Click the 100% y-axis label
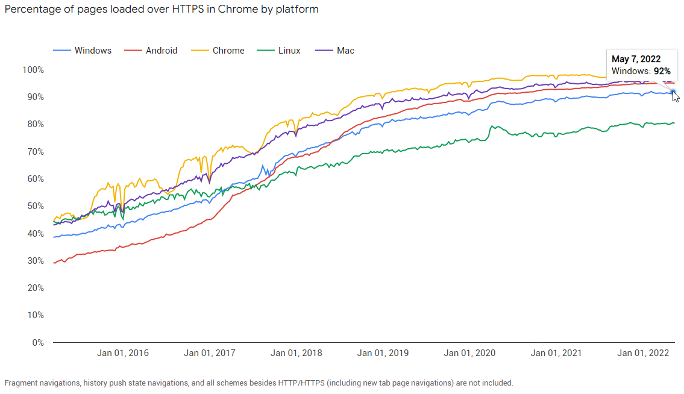The image size is (684, 394). pos(33,70)
